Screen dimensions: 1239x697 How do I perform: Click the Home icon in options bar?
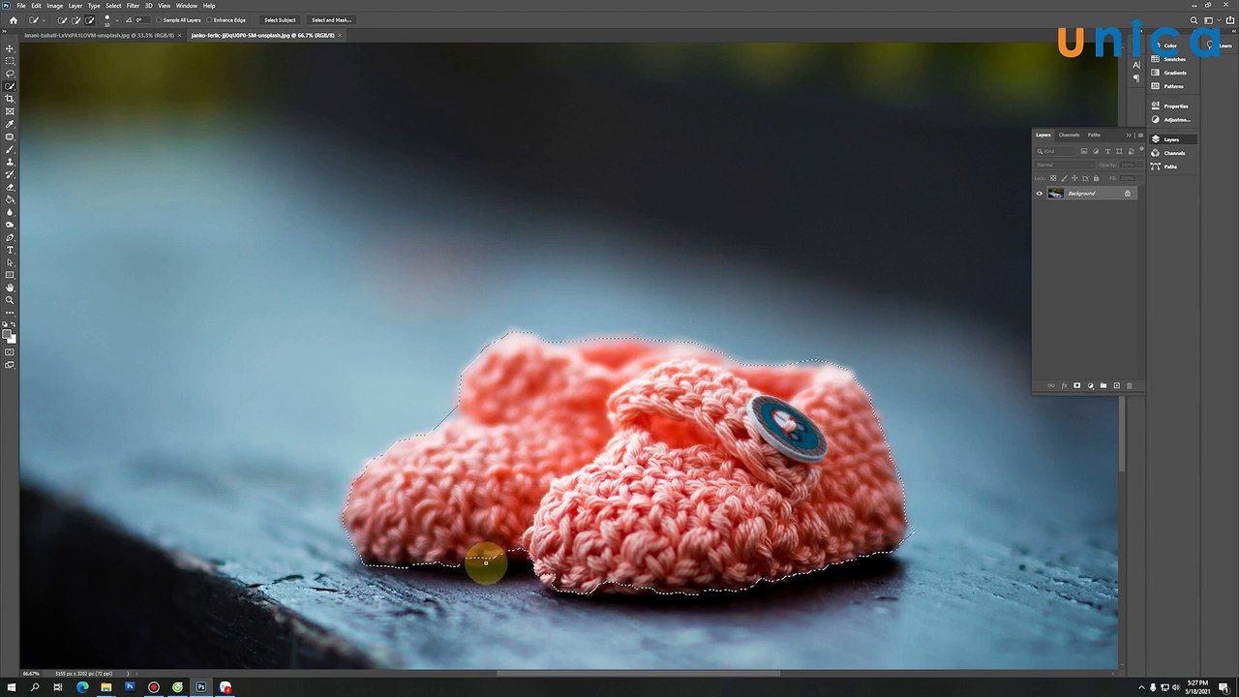tap(14, 19)
